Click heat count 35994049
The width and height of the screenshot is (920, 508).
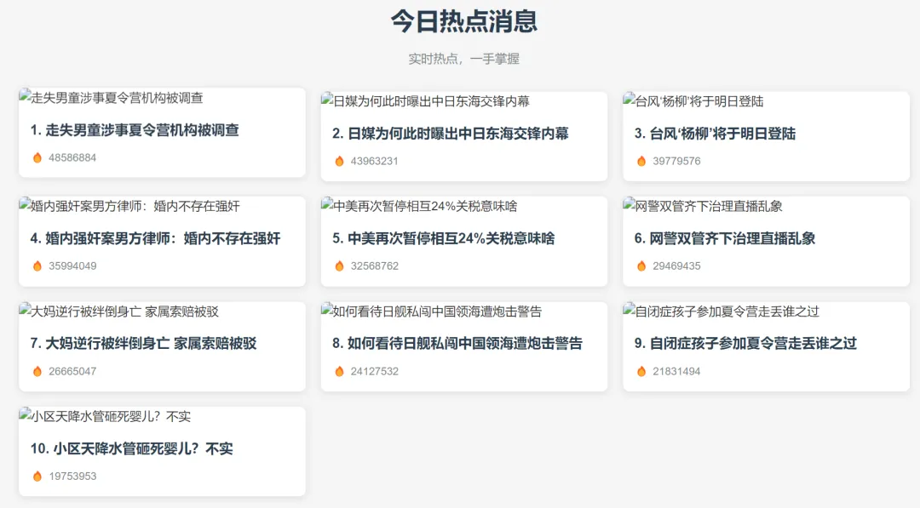72,266
